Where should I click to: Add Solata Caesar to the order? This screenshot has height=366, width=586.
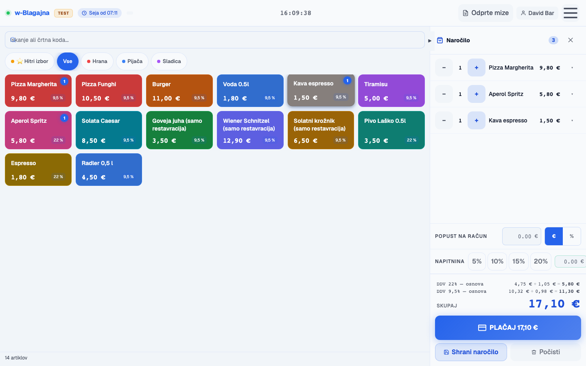[109, 130]
